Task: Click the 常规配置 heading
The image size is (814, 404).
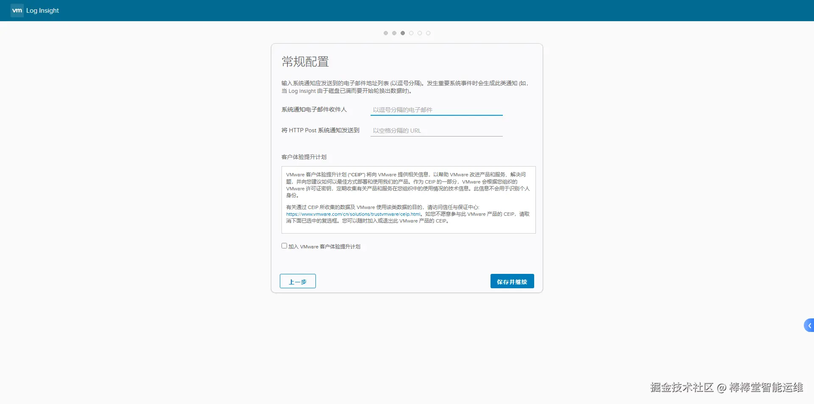Action: pyautogui.click(x=305, y=62)
